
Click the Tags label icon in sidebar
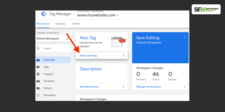point(38,67)
